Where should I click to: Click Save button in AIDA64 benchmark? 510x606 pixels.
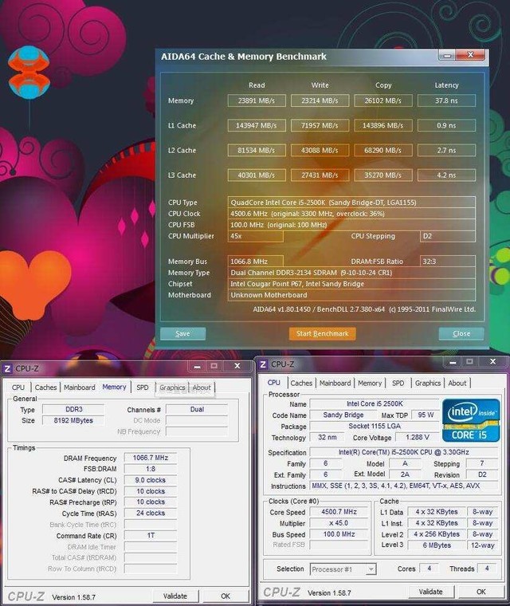tap(182, 333)
